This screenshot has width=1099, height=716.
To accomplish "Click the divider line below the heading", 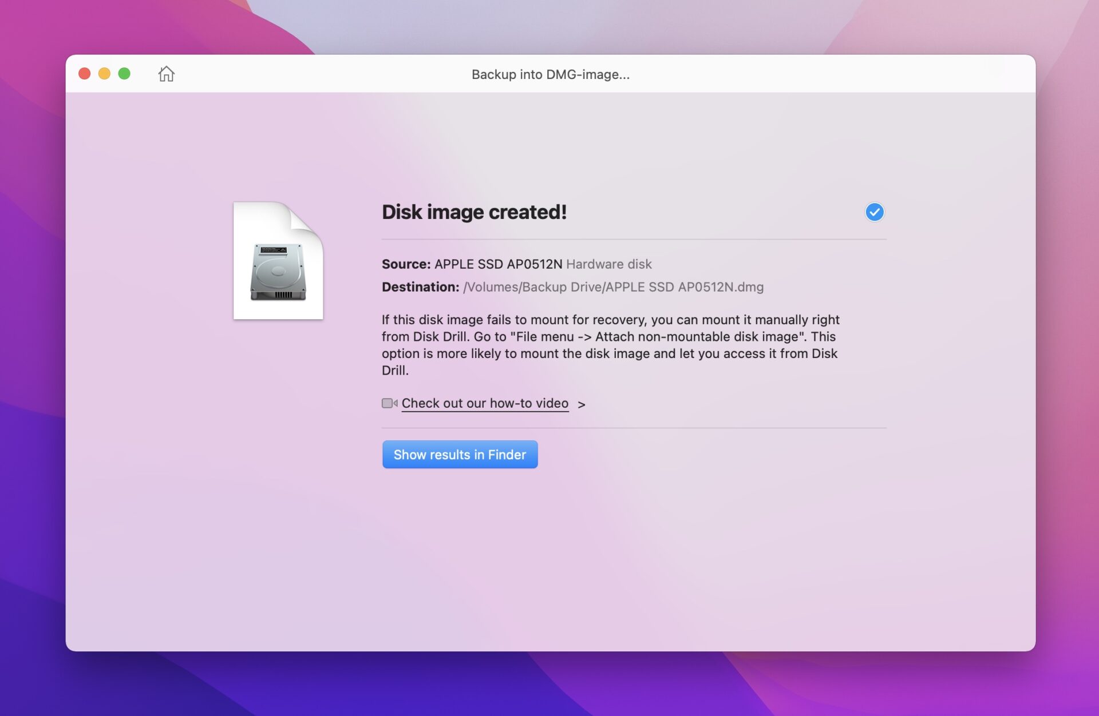I will (632, 238).
